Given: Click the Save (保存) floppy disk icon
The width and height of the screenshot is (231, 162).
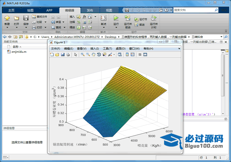Looking at the screenshot, I should pyautogui.click(x=26, y=18).
